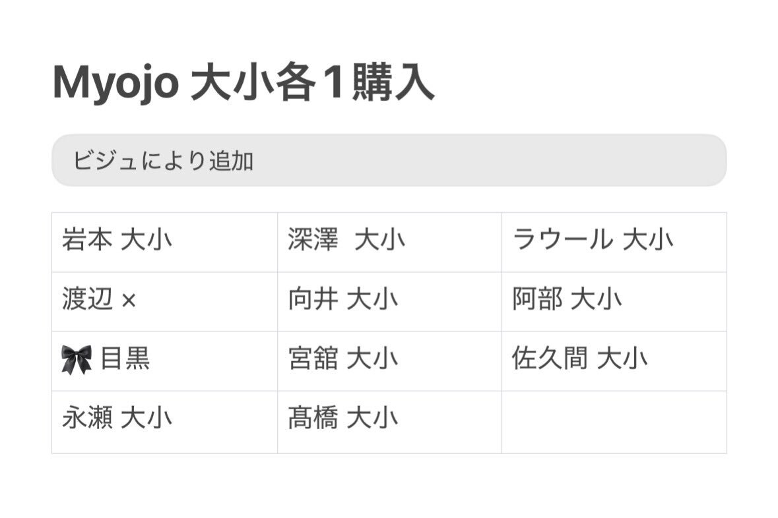Screen dimensions: 778x518
Task: Click the 佐久間 大小 cell
Action: [x=614, y=361]
